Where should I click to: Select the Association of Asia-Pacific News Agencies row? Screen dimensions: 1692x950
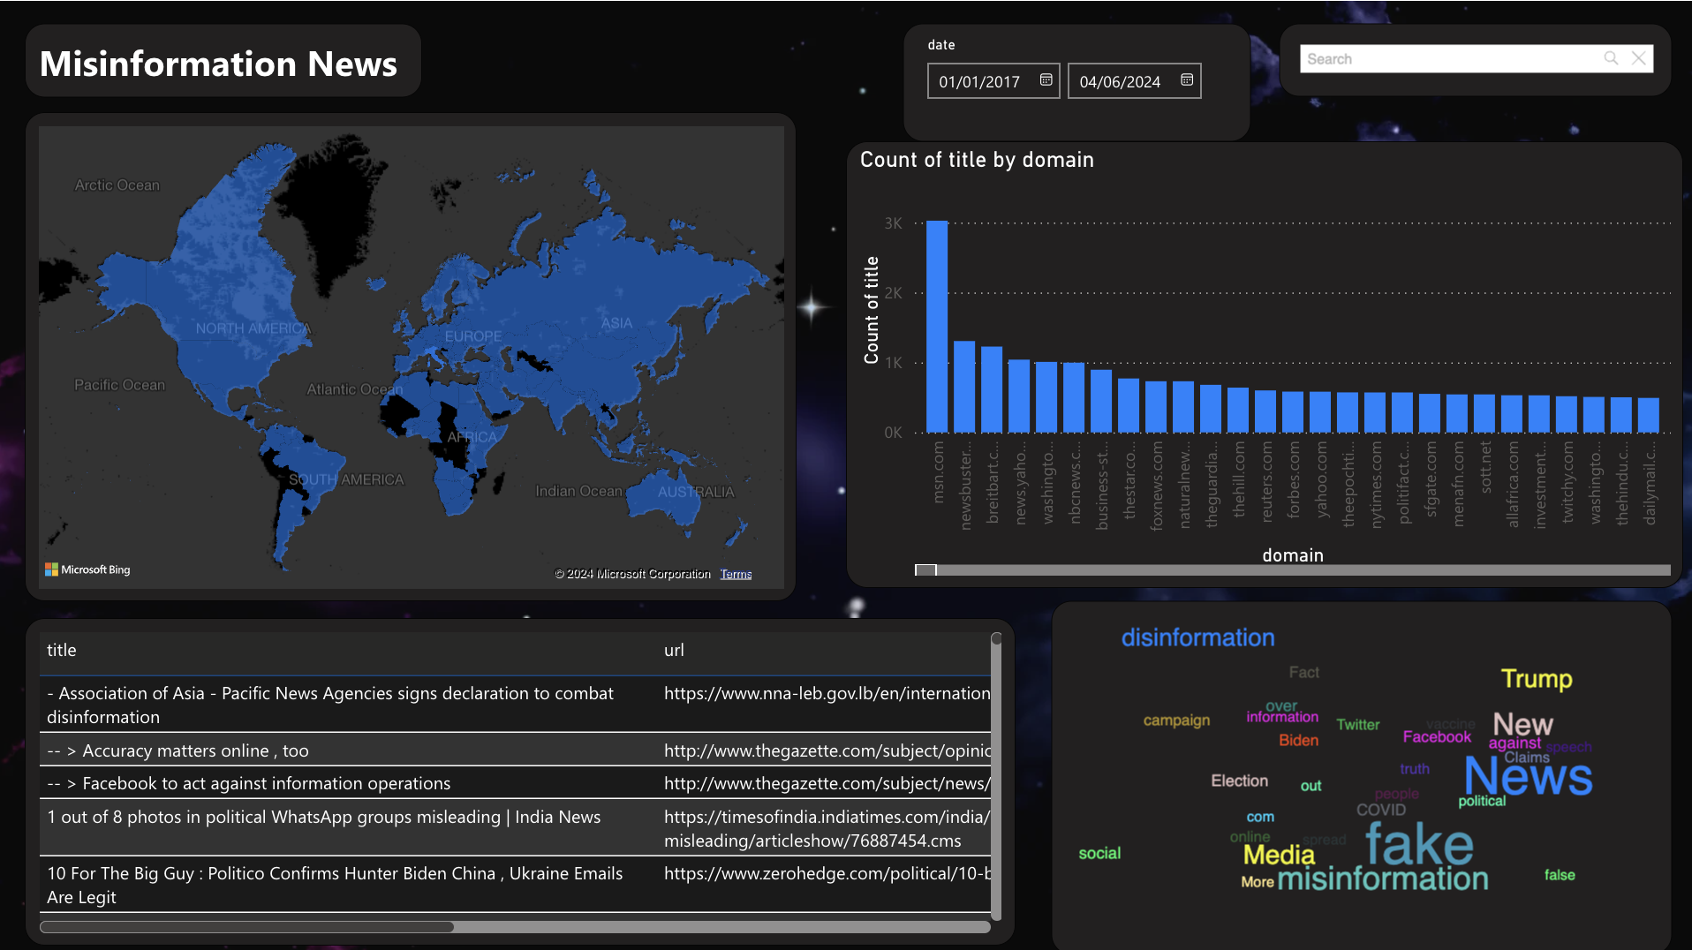click(516, 705)
